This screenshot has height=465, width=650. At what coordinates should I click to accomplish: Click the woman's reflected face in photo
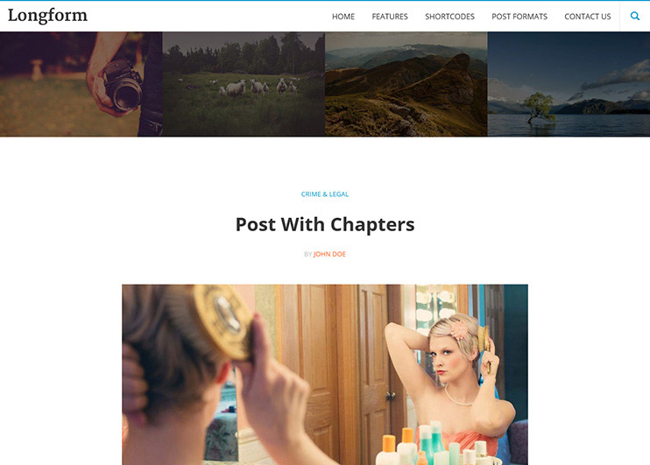(x=449, y=360)
